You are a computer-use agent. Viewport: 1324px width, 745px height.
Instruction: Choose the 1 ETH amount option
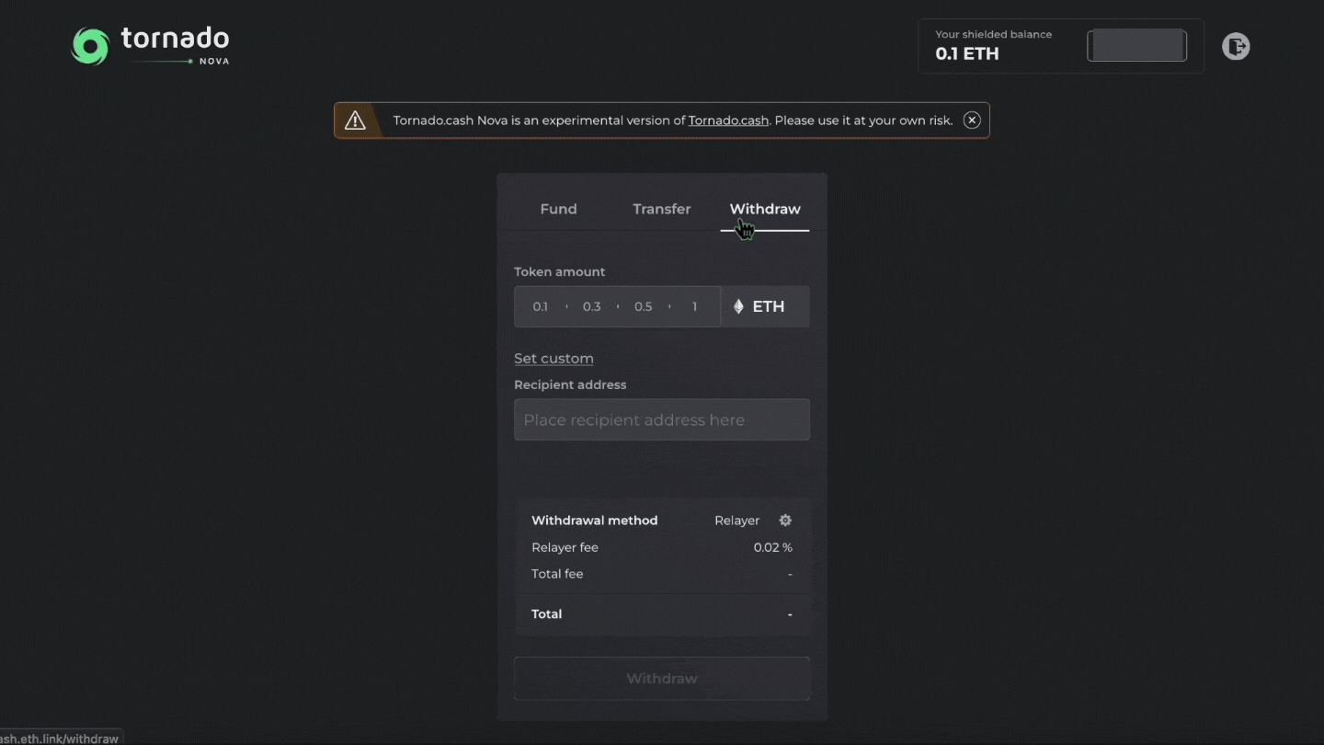point(694,307)
